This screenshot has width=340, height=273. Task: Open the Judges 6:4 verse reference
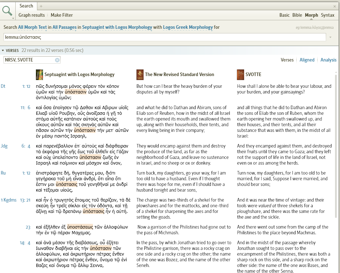click(26, 146)
